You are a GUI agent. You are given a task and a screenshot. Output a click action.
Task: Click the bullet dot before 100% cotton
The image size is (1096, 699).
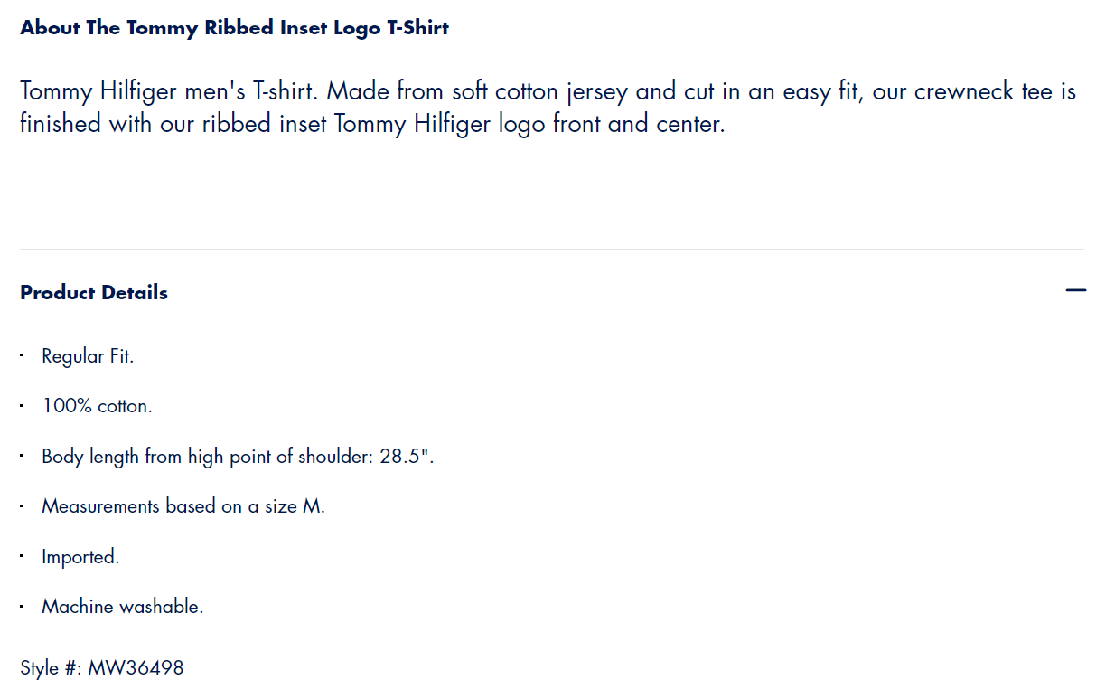click(22, 406)
